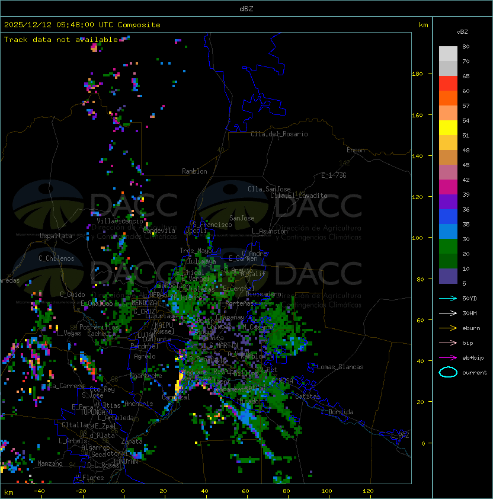Click the white 30HM arrow legend icon

click(448, 313)
